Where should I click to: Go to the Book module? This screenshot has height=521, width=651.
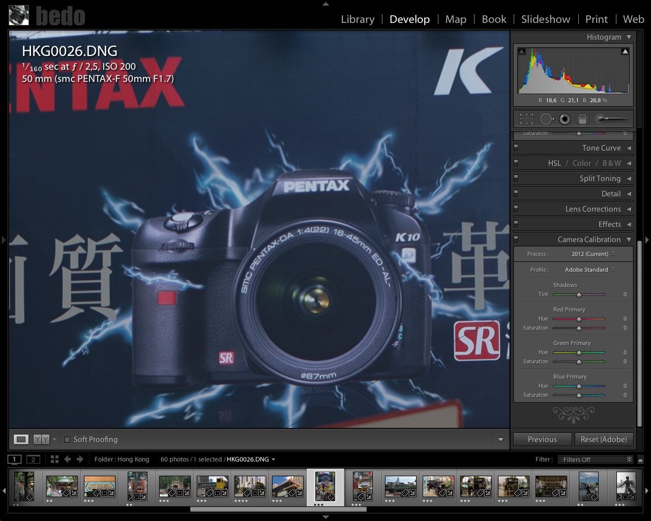494,19
